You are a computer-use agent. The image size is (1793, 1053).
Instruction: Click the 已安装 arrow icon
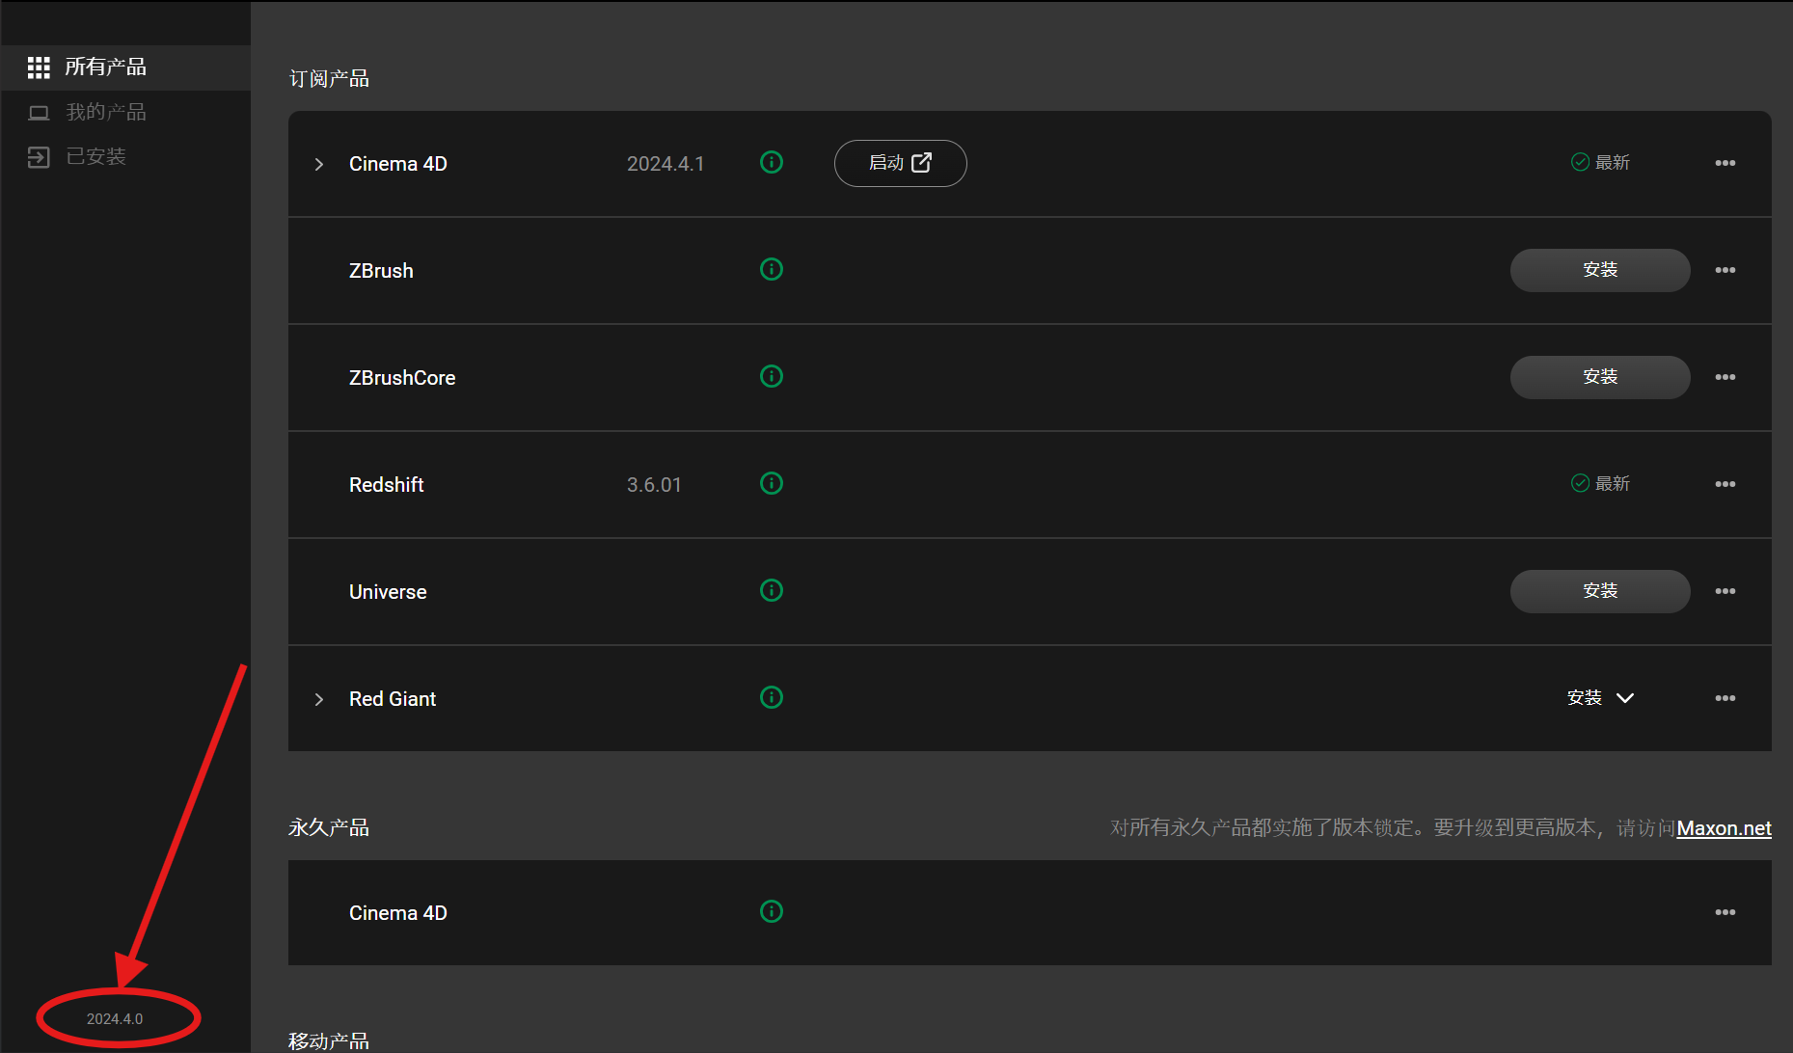[x=39, y=157]
